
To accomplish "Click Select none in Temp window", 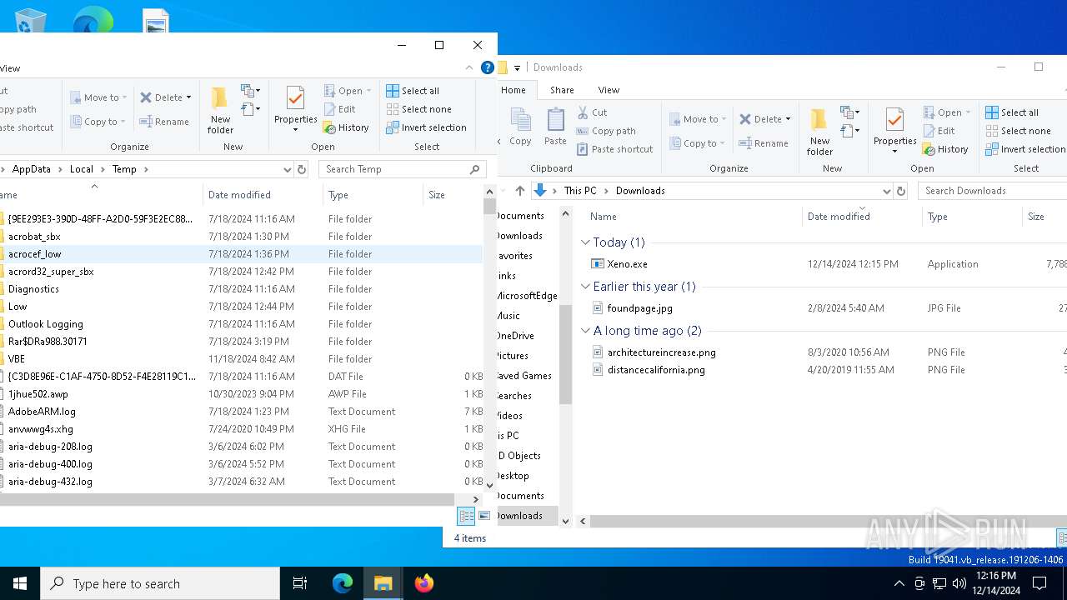I will 418,109.
